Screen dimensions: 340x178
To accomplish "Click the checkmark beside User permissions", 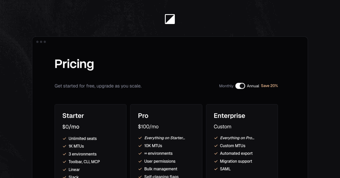I will pos(140,161).
